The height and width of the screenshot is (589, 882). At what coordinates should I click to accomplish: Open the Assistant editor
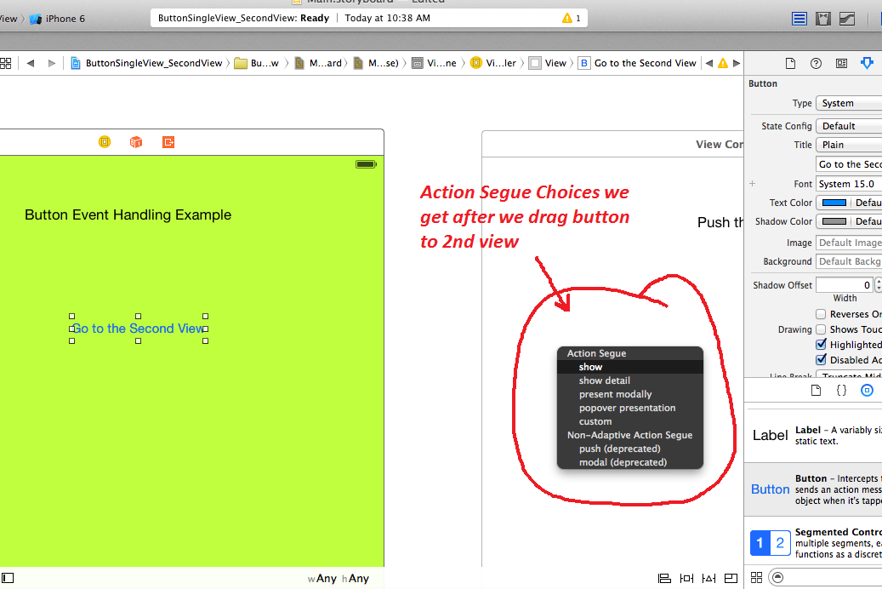click(x=823, y=18)
